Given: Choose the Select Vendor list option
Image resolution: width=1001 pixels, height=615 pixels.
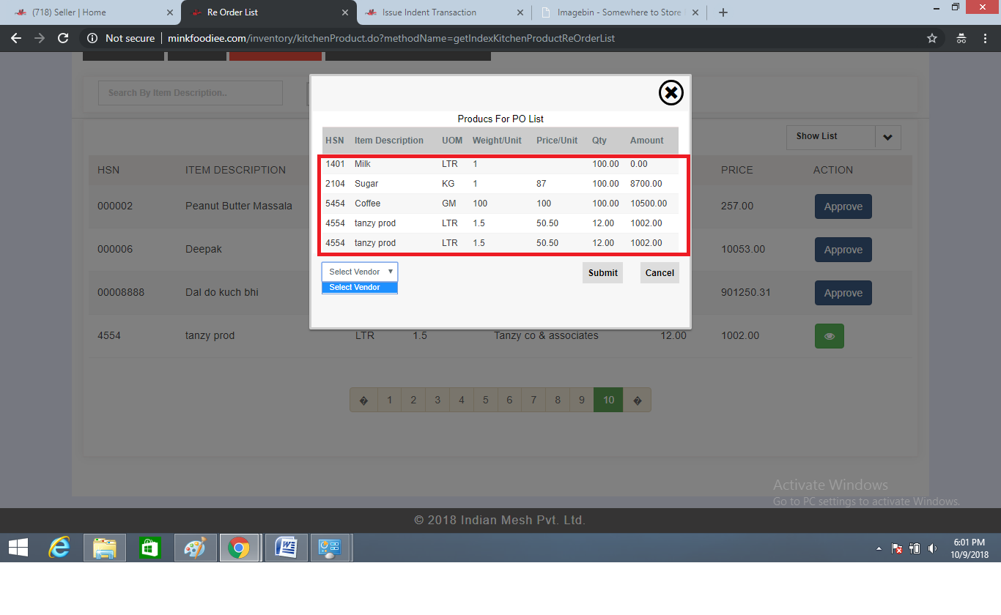Looking at the screenshot, I should (360, 288).
